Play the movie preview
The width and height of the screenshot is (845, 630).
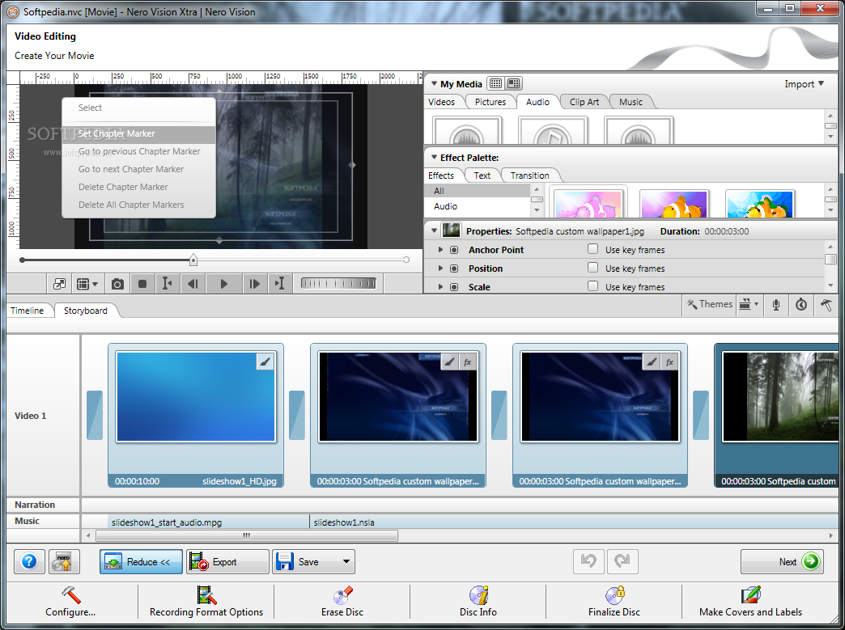click(x=223, y=284)
